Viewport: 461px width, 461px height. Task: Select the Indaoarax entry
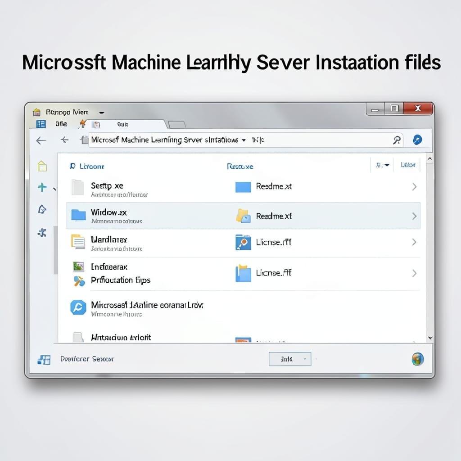point(109,267)
